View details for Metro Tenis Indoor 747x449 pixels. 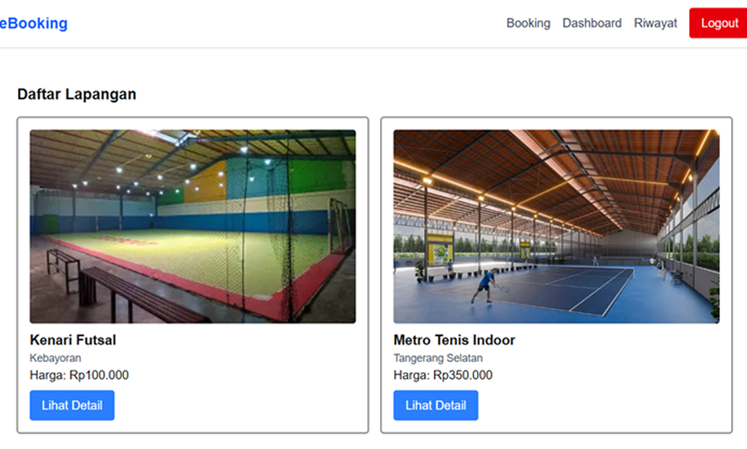[x=435, y=405]
